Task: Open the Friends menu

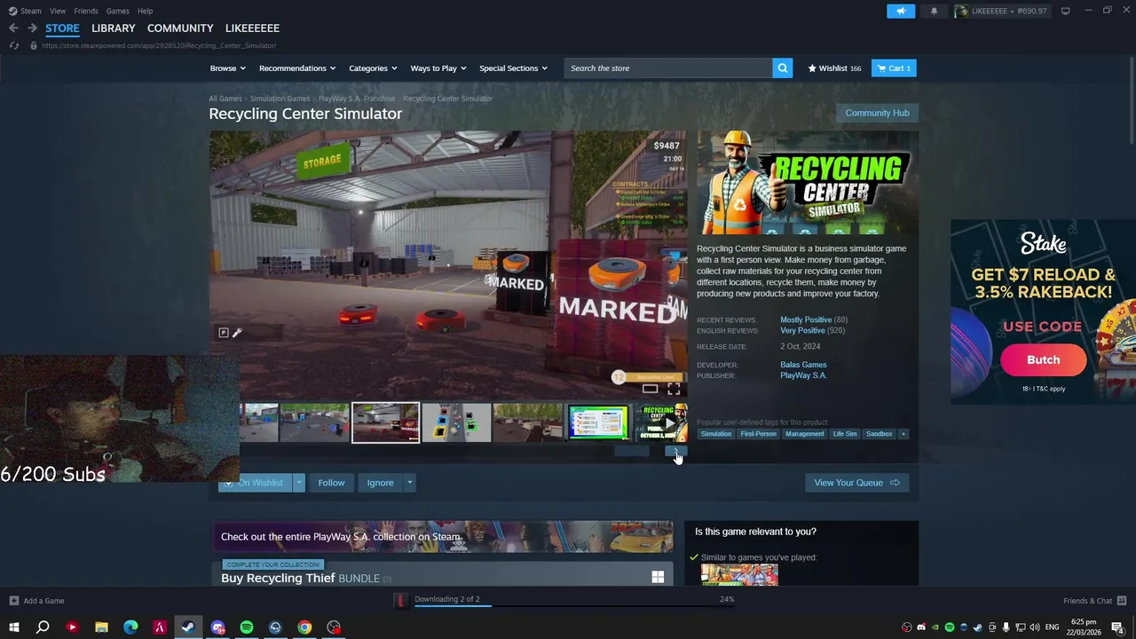Action: (x=86, y=11)
